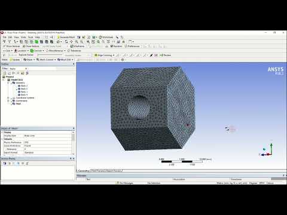Collapse the Geometry tree node
This screenshot has width=287, height=215.
(x=8, y=83)
